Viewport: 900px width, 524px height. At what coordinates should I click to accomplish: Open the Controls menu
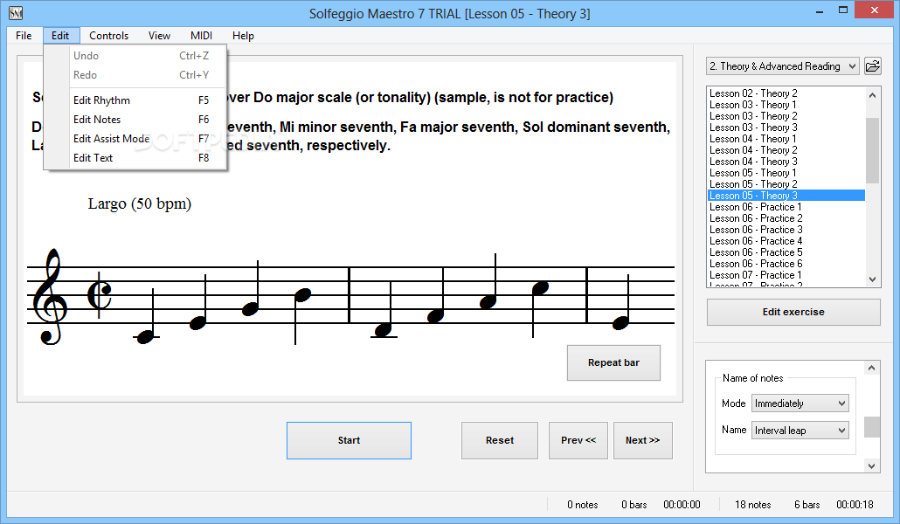click(108, 36)
